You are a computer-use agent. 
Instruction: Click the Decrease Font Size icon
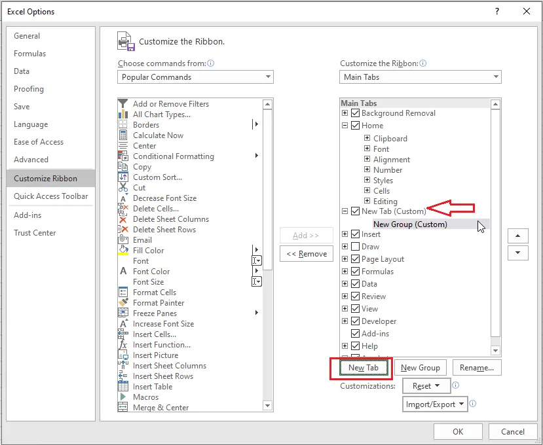coord(123,198)
